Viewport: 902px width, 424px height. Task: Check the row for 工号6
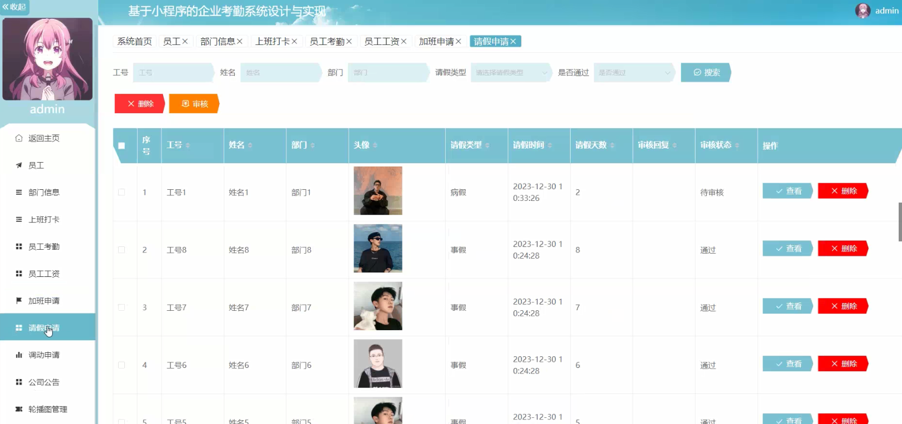[122, 365]
